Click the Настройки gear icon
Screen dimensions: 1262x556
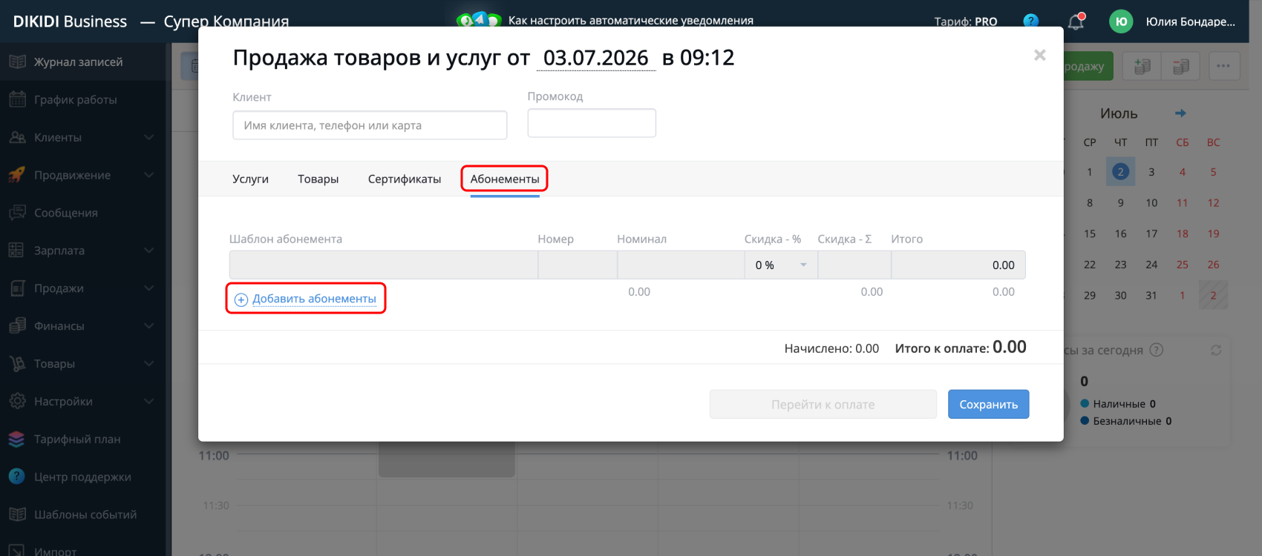click(17, 401)
